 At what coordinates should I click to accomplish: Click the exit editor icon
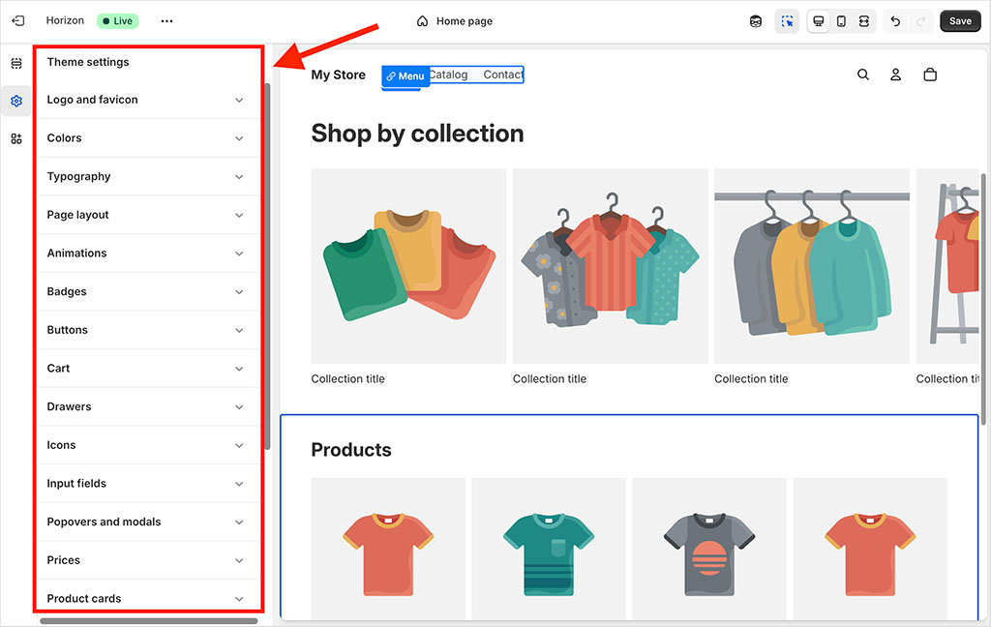tap(18, 21)
